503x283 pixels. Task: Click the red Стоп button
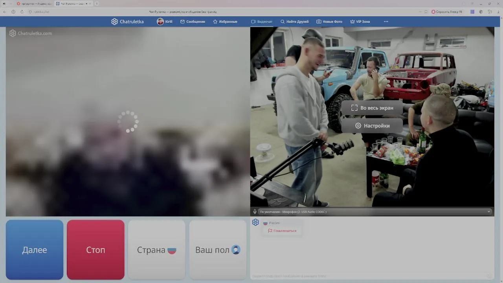(x=95, y=250)
